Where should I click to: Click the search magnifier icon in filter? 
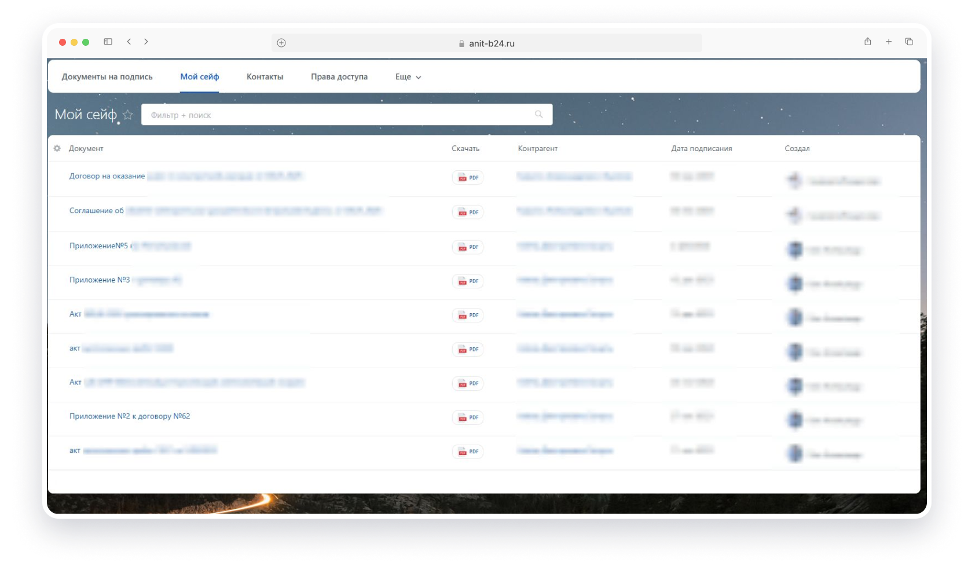(x=538, y=115)
